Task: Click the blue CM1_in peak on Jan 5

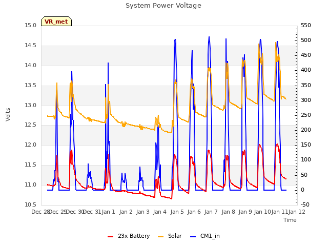Action: (x=175, y=40)
